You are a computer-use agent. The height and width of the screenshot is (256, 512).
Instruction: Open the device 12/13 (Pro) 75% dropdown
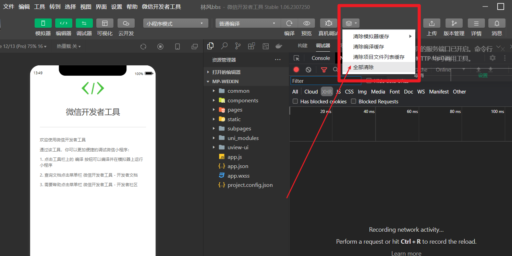point(23,46)
